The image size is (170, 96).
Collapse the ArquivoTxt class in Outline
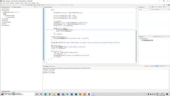(x=139, y=39)
